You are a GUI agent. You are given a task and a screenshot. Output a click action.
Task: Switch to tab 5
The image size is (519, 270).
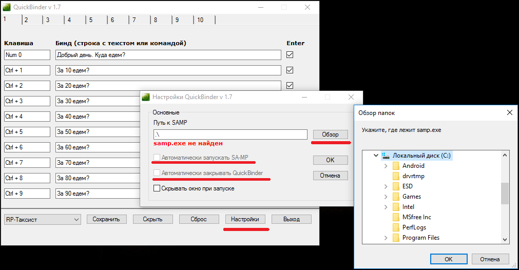(x=91, y=20)
